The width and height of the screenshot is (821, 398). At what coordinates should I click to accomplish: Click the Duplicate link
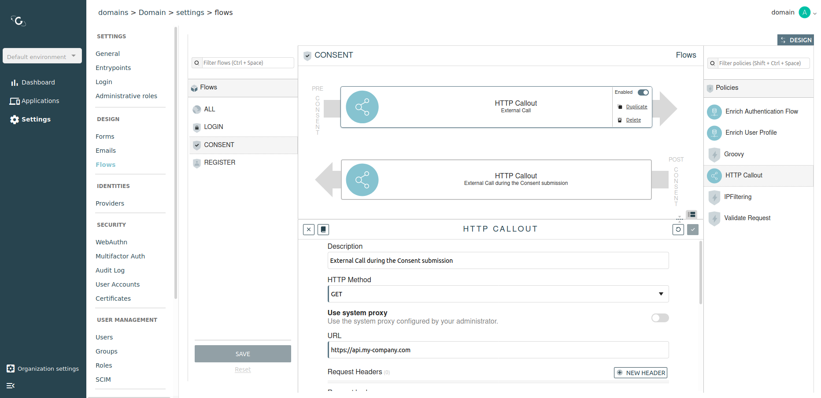click(x=636, y=107)
